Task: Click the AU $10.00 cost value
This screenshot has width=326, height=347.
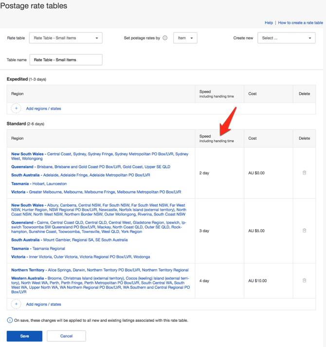Action: click(x=257, y=281)
